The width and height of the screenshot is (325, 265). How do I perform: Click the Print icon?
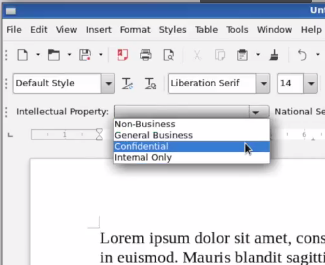(145, 55)
